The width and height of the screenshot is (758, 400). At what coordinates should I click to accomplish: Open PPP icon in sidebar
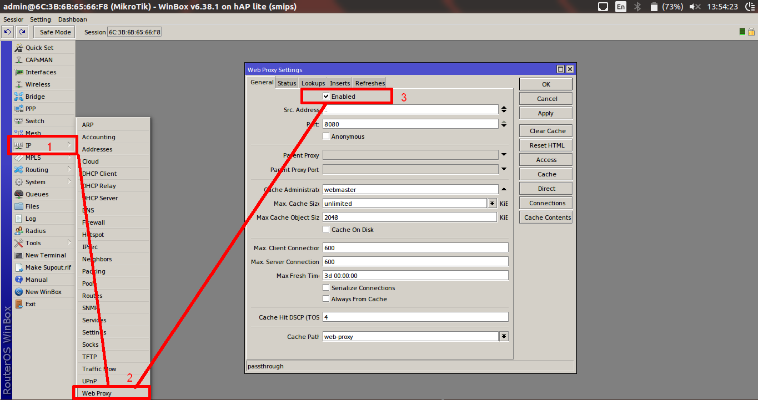click(19, 109)
